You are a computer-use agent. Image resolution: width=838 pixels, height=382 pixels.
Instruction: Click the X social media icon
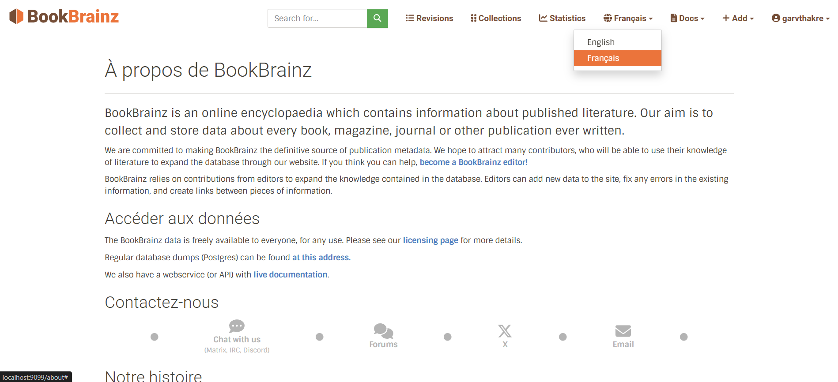(x=505, y=331)
